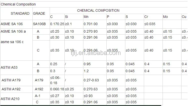Click the Cu column header
Image resolution: width=191 pixels, height=106 pixels.
tap(184, 17)
